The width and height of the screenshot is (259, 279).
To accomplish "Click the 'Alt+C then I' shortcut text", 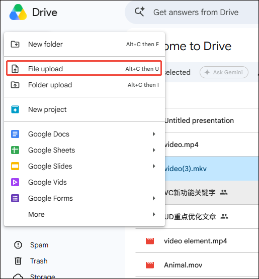I will (x=143, y=85).
